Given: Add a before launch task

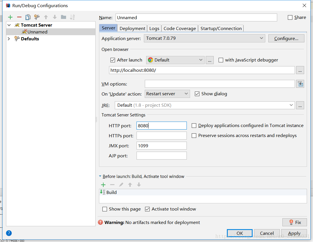Looking at the screenshot, I should tap(103, 185).
